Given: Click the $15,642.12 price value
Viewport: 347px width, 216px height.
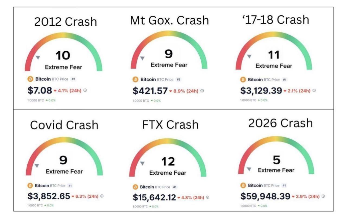Looking at the screenshot, I should (154, 198).
